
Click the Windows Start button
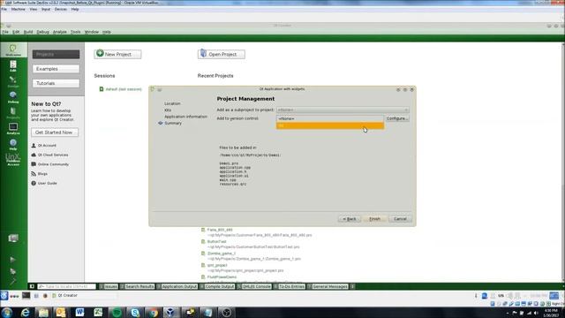click(x=6, y=312)
